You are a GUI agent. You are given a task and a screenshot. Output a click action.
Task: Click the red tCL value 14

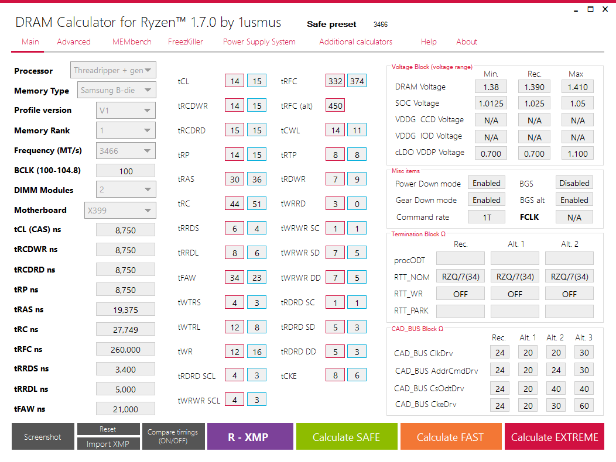(235, 81)
